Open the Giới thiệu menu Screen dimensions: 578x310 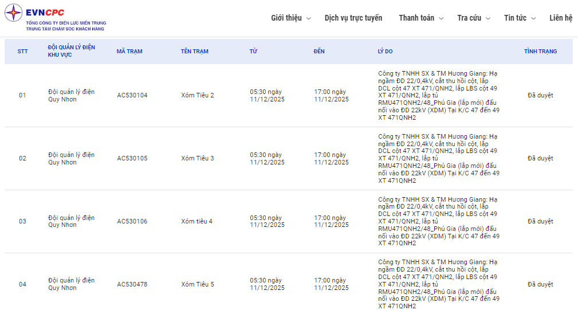click(x=286, y=18)
